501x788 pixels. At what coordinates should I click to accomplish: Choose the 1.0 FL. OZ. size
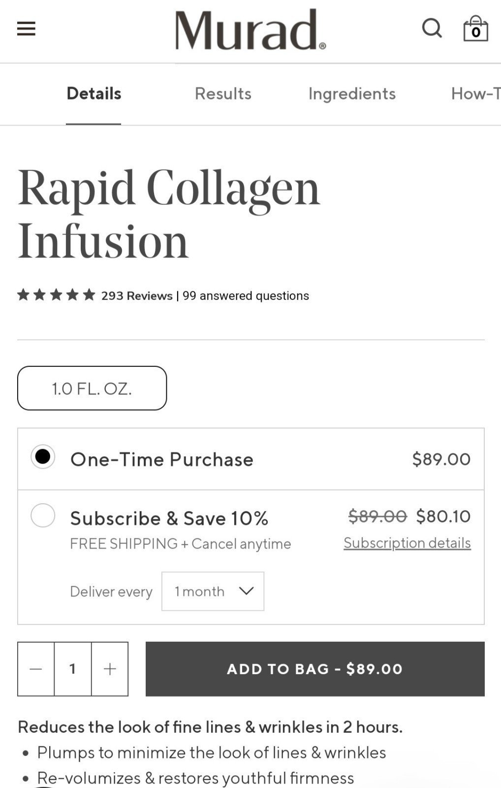(x=92, y=388)
